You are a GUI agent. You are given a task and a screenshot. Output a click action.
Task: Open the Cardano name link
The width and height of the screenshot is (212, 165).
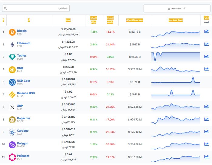point(23,131)
